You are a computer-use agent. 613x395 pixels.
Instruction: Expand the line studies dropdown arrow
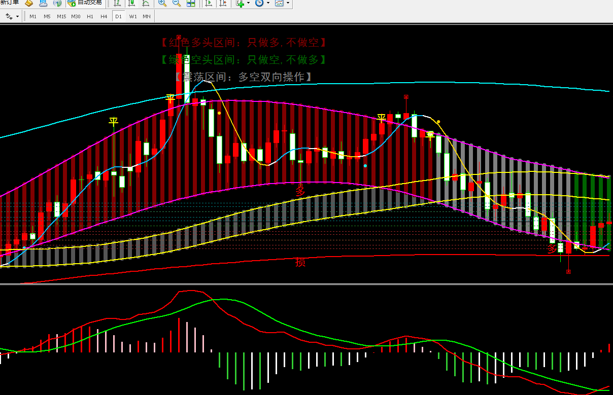point(18,16)
